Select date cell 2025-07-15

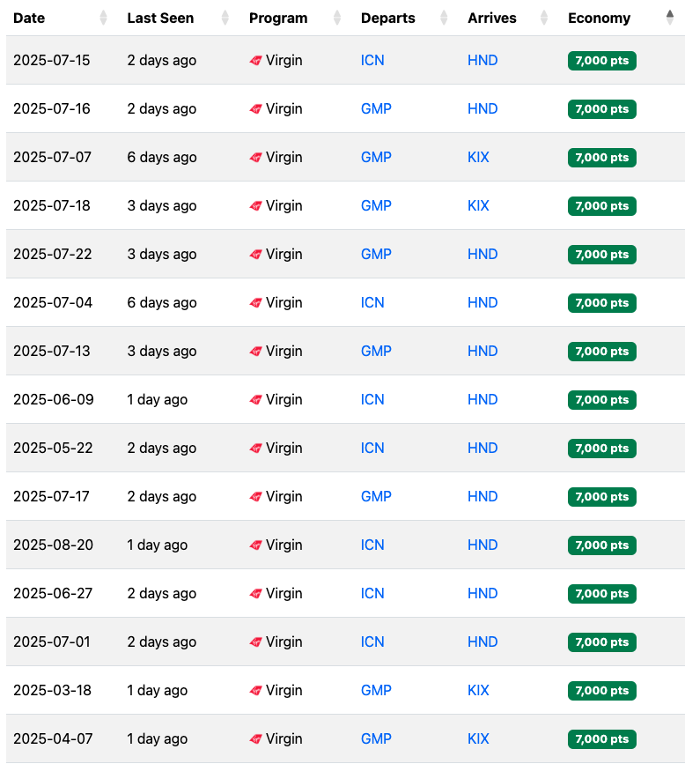[52, 61]
